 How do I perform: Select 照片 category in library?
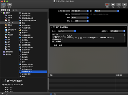pyautogui.click(x=8, y=45)
